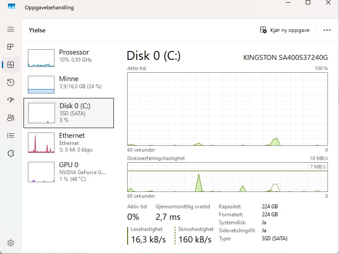
Task: Click the 16,3 kB/s read speed value
Action: (148, 239)
